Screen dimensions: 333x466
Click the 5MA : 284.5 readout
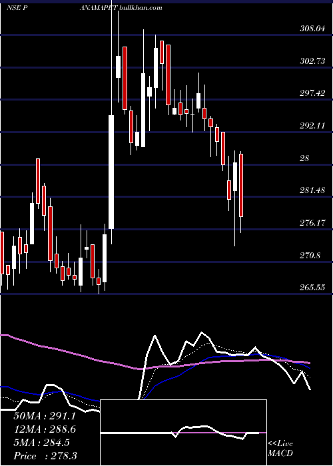41,443
